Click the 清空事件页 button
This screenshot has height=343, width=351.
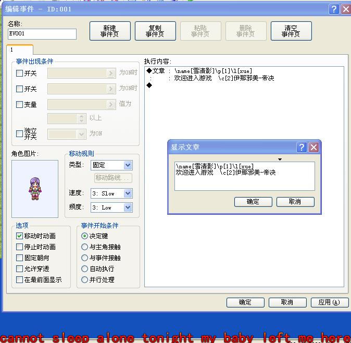coord(291,31)
